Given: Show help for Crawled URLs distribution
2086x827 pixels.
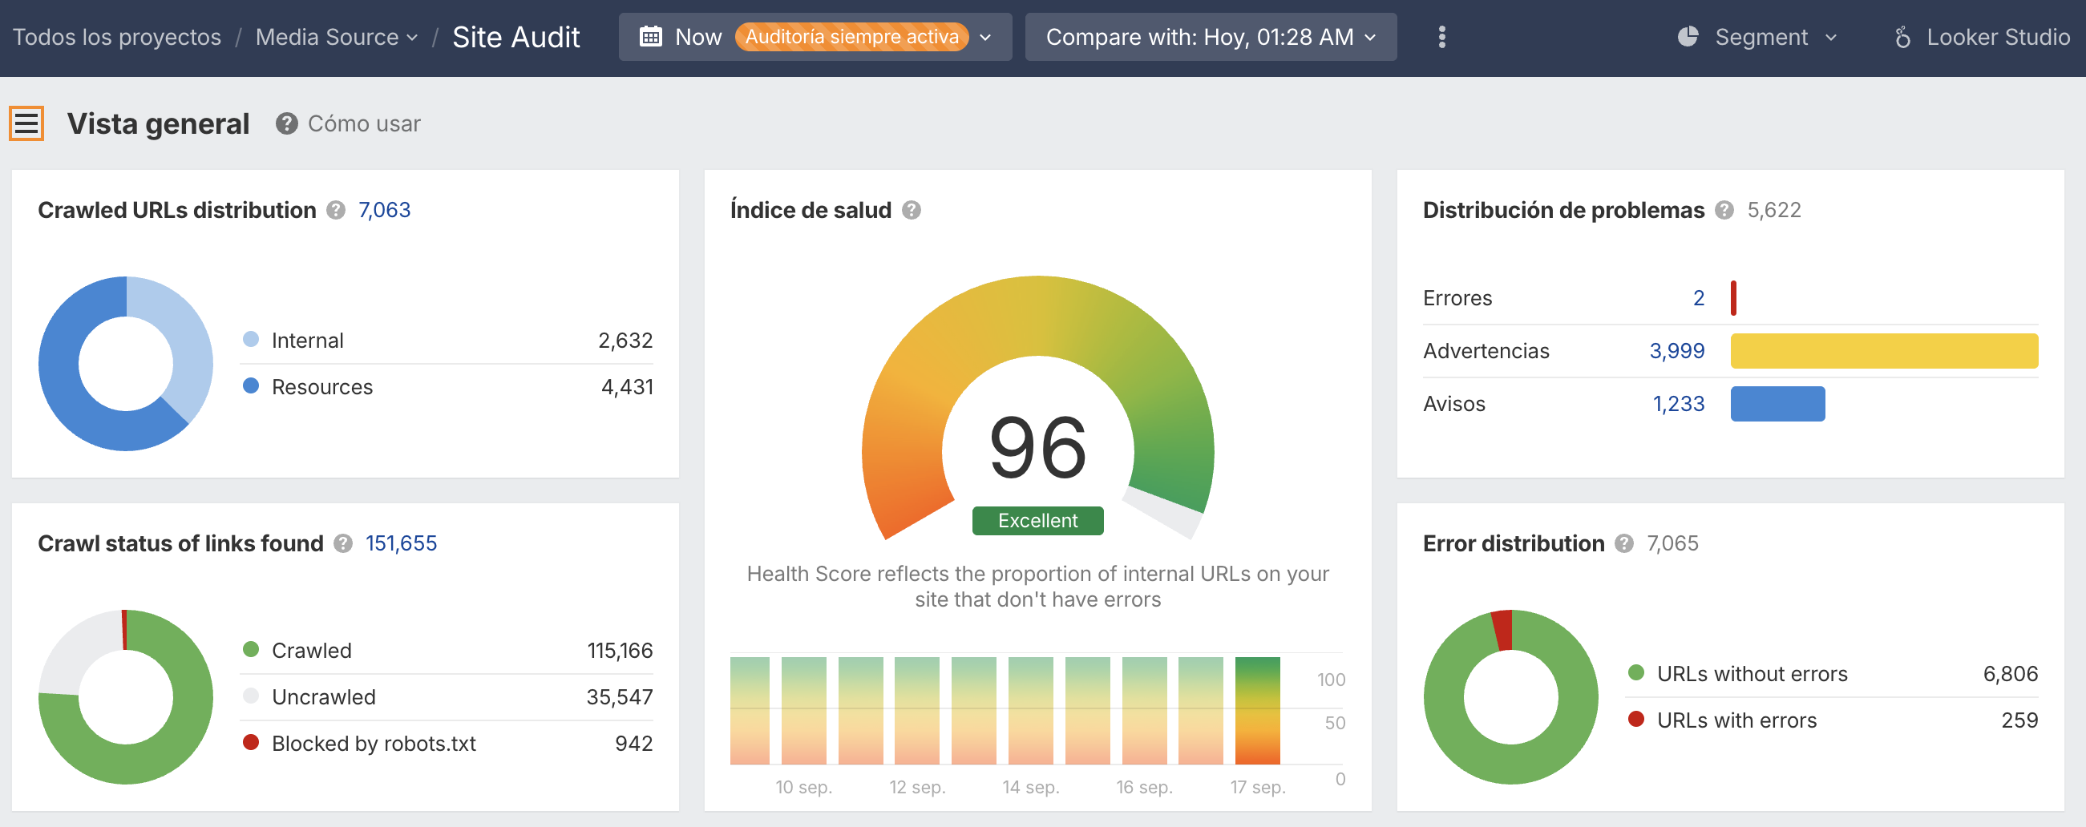Looking at the screenshot, I should point(336,211).
